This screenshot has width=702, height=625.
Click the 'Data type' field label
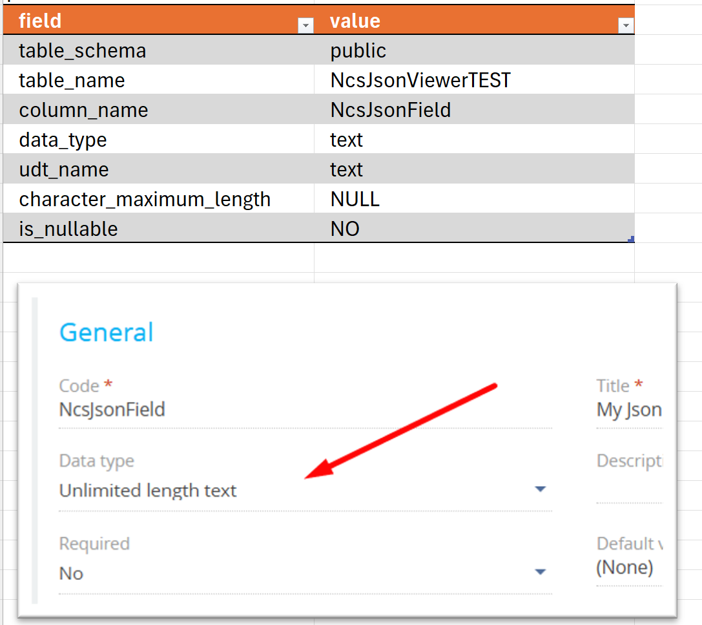click(97, 461)
